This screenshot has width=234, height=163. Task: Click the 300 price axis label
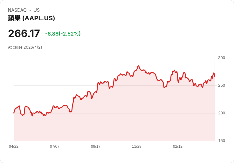[x=222, y=58]
